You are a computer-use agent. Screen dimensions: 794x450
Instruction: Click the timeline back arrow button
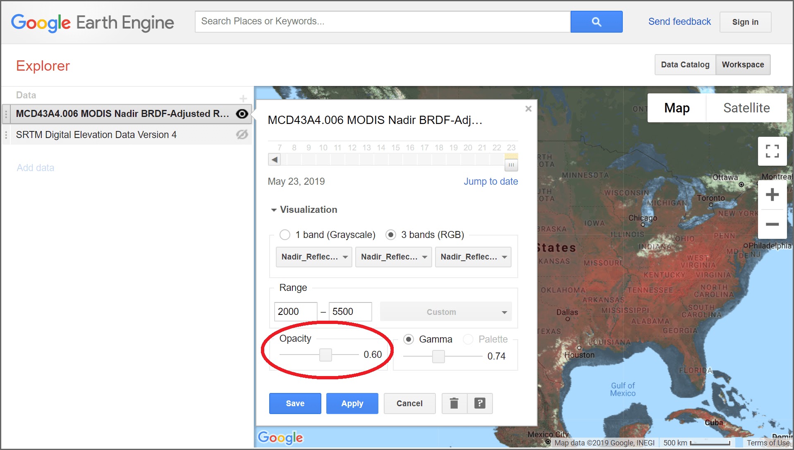tap(274, 160)
